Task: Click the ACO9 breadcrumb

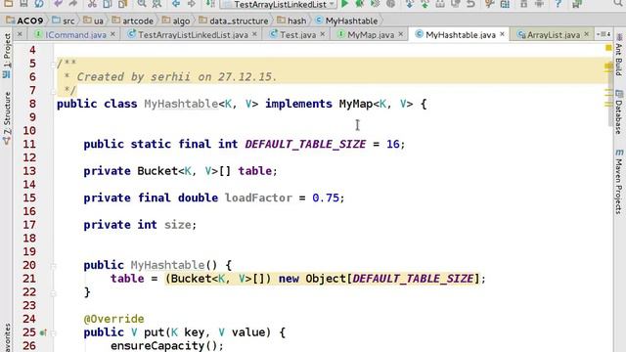Action: (x=25, y=21)
